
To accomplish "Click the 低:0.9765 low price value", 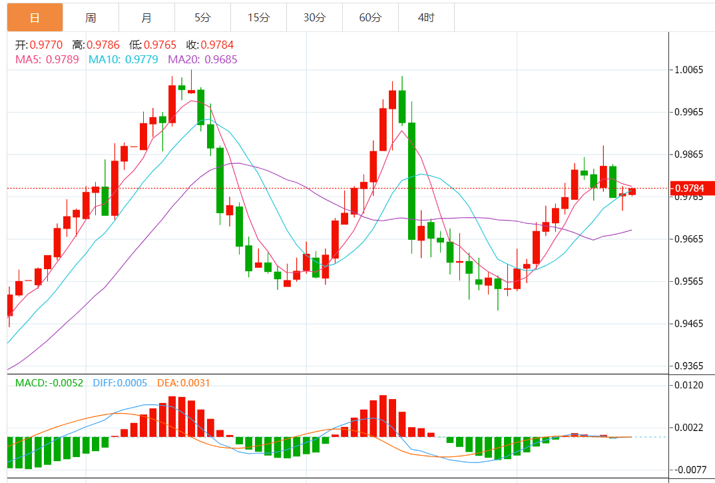I will tap(152, 45).
